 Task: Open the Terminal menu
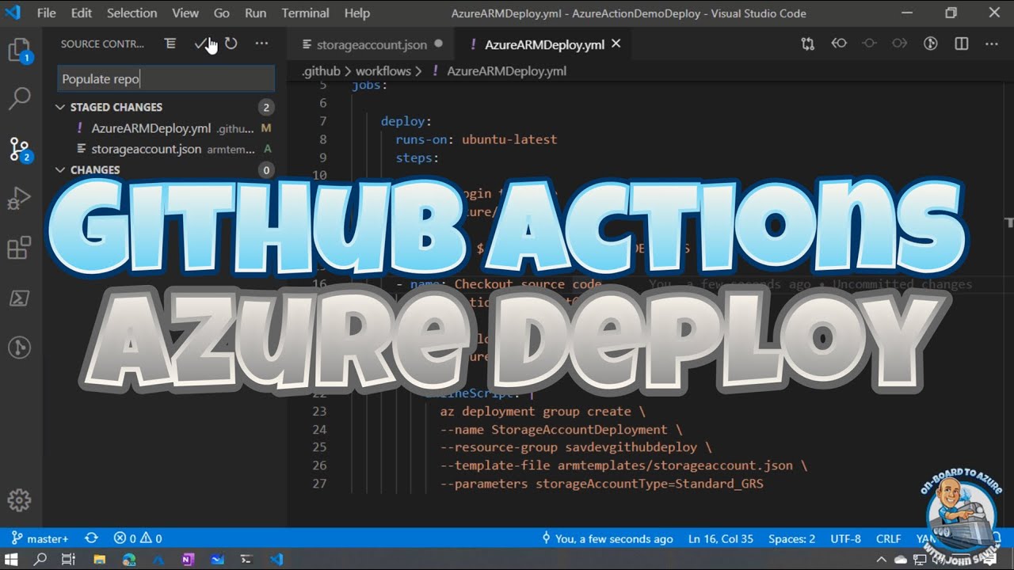point(305,13)
